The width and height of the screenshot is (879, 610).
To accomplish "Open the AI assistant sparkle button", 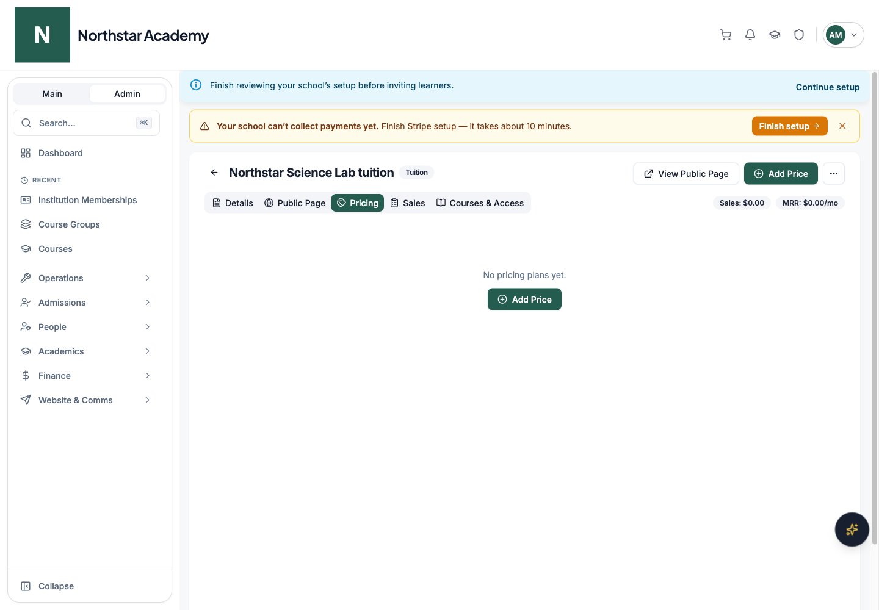I will click(x=852, y=529).
